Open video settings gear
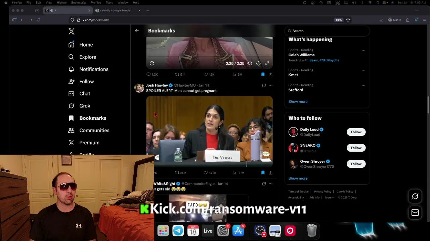The image size is (430, 241). pyautogui.click(x=258, y=63)
